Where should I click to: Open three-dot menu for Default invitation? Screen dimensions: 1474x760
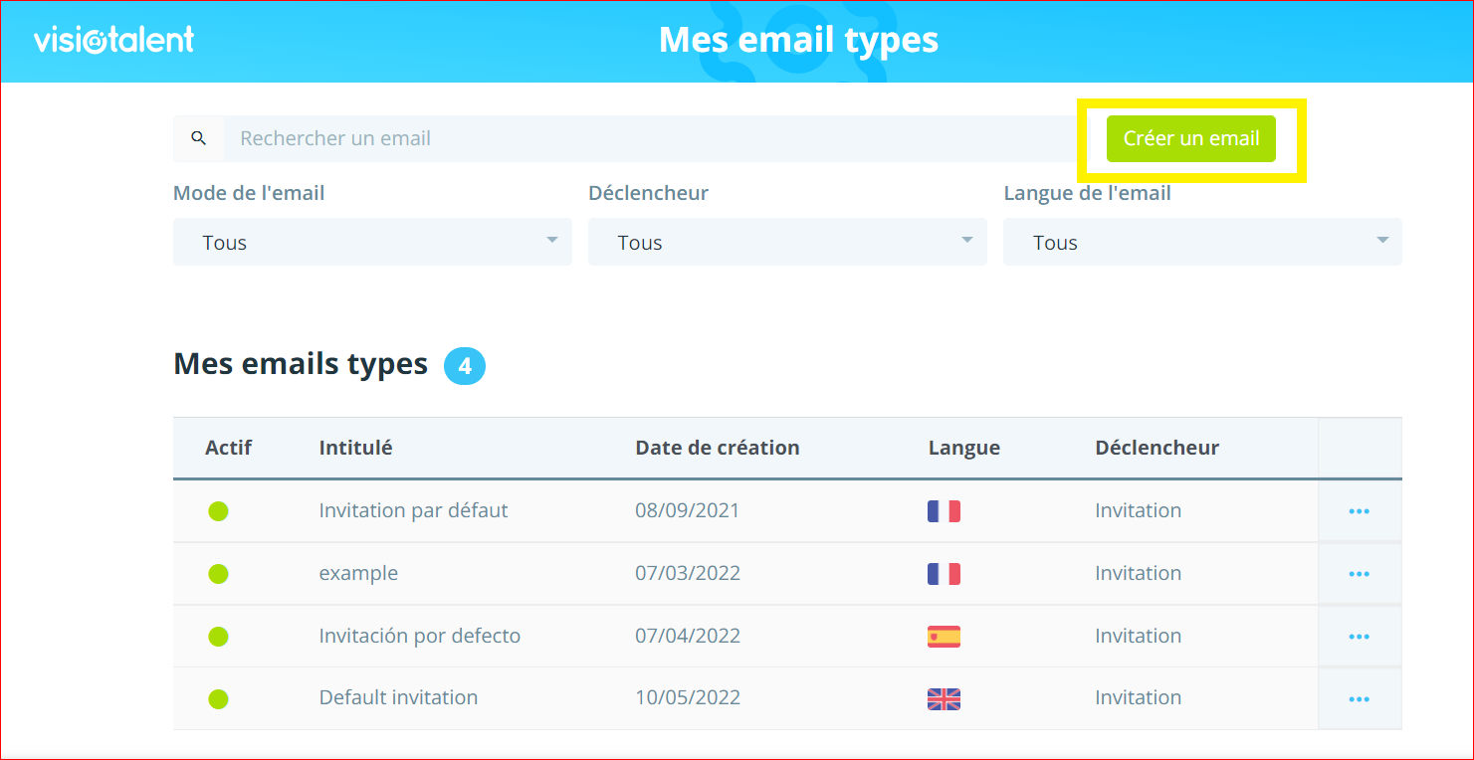pos(1359,699)
